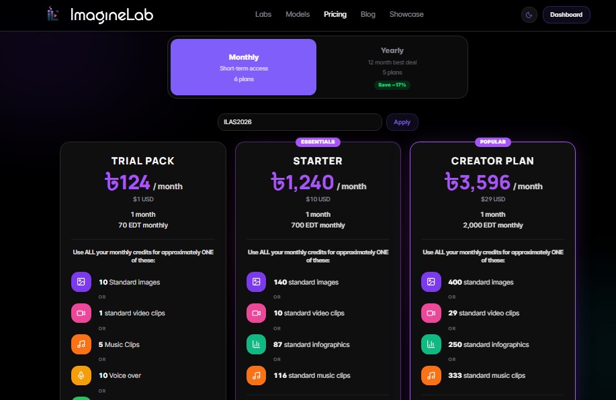Click the Creator Plan music clips icon
Viewport: 616px width, 400px height.
(x=431, y=375)
